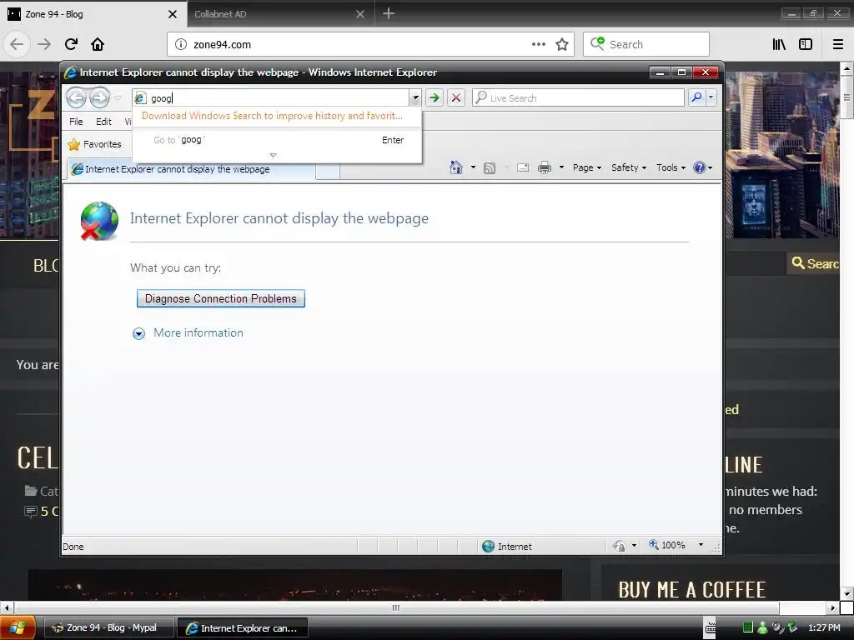This screenshot has height=640, width=854.
Task: Open new blank IE tab
Action: click(328, 170)
